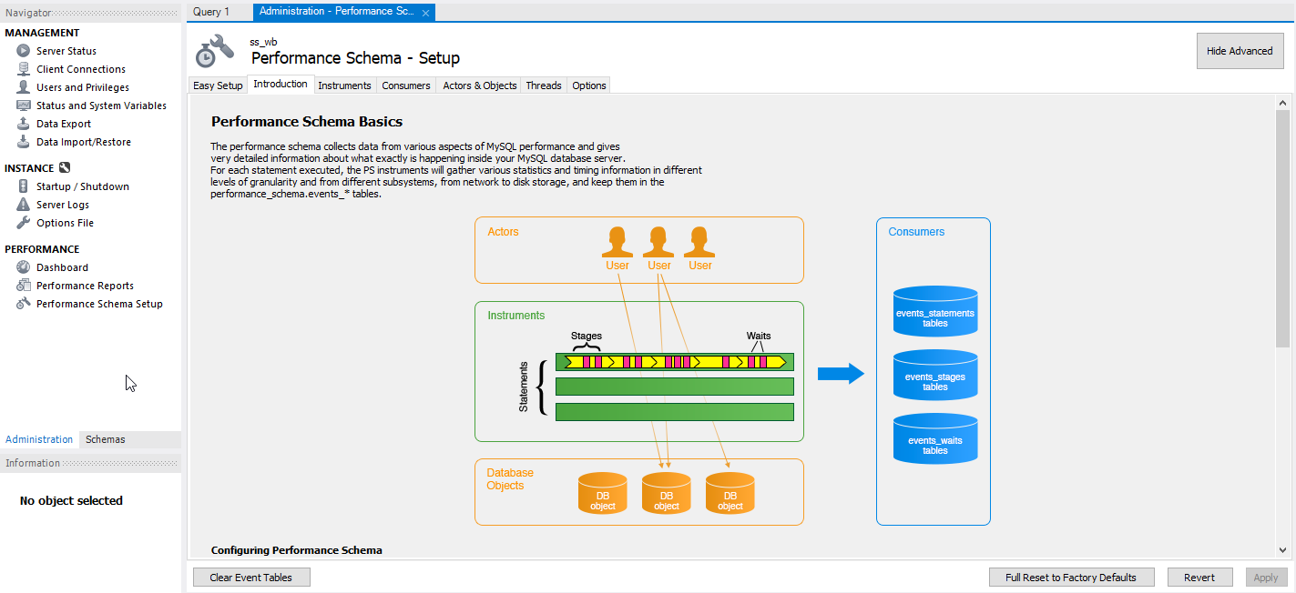
Task: Click the Revert button
Action: click(1199, 578)
